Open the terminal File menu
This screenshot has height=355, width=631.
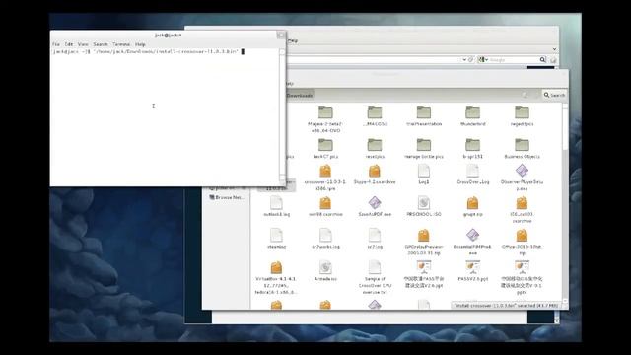(56, 44)
